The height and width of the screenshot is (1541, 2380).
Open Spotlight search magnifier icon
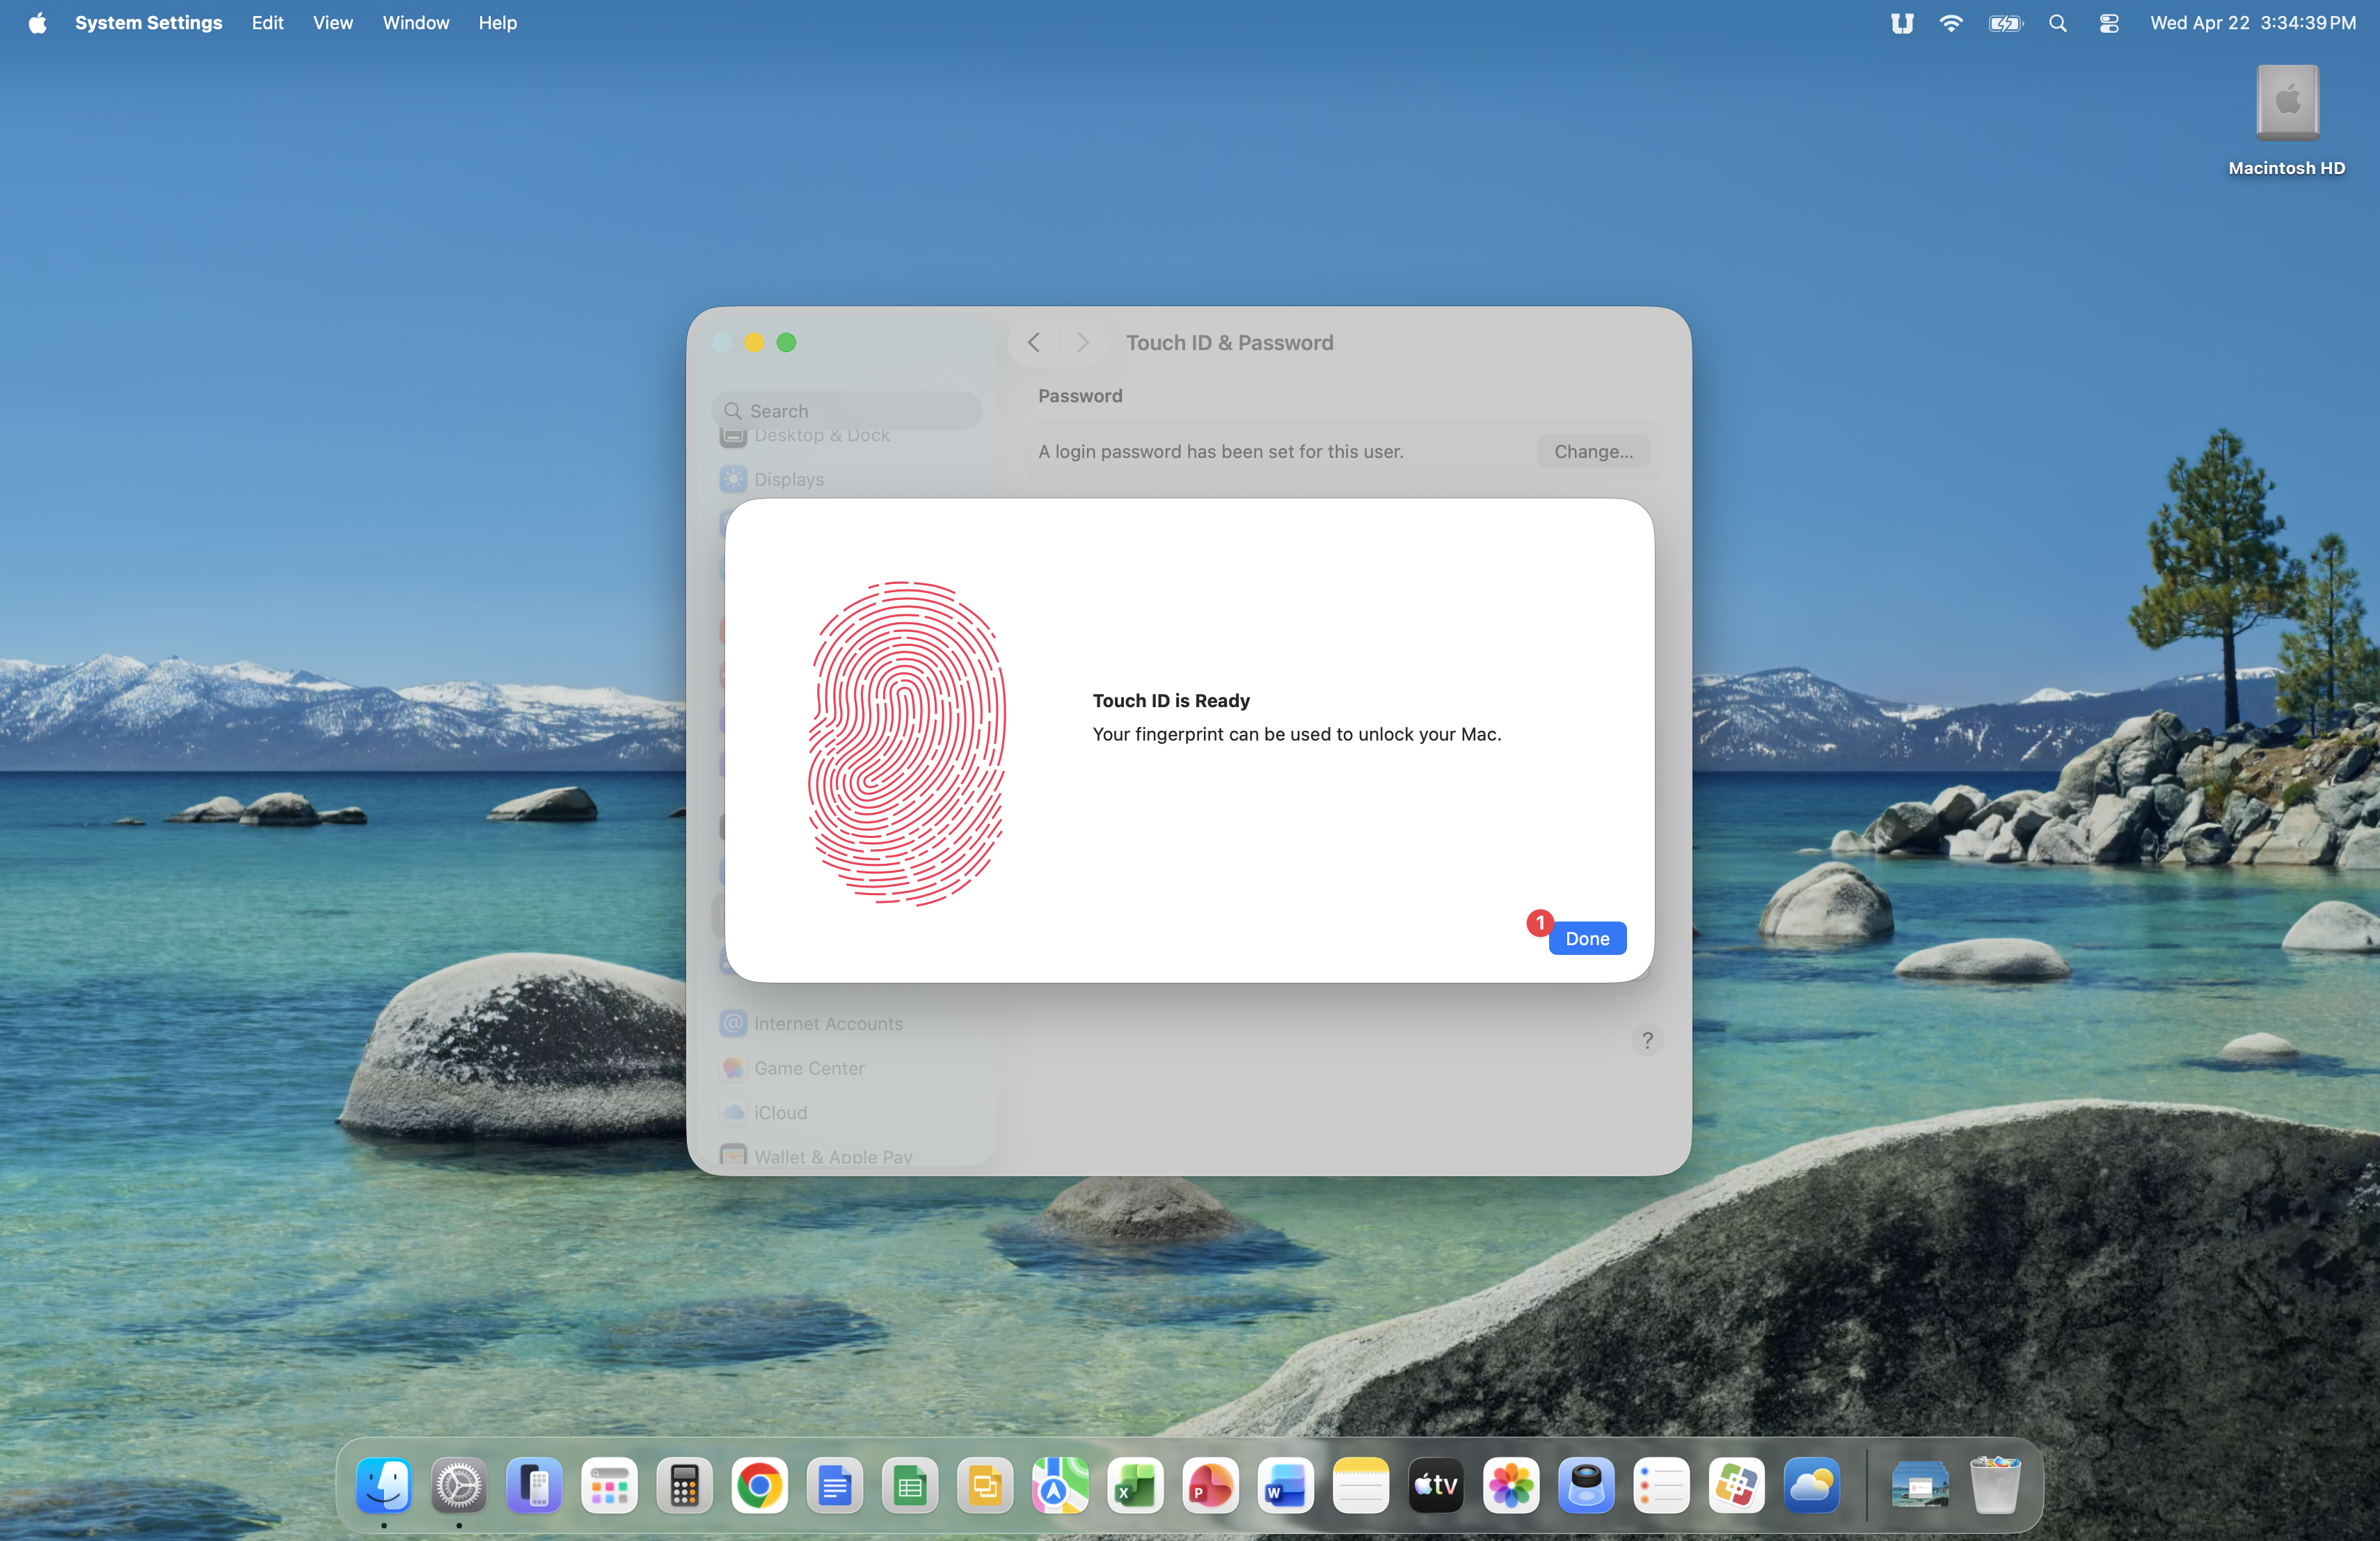pos(2057,22)
